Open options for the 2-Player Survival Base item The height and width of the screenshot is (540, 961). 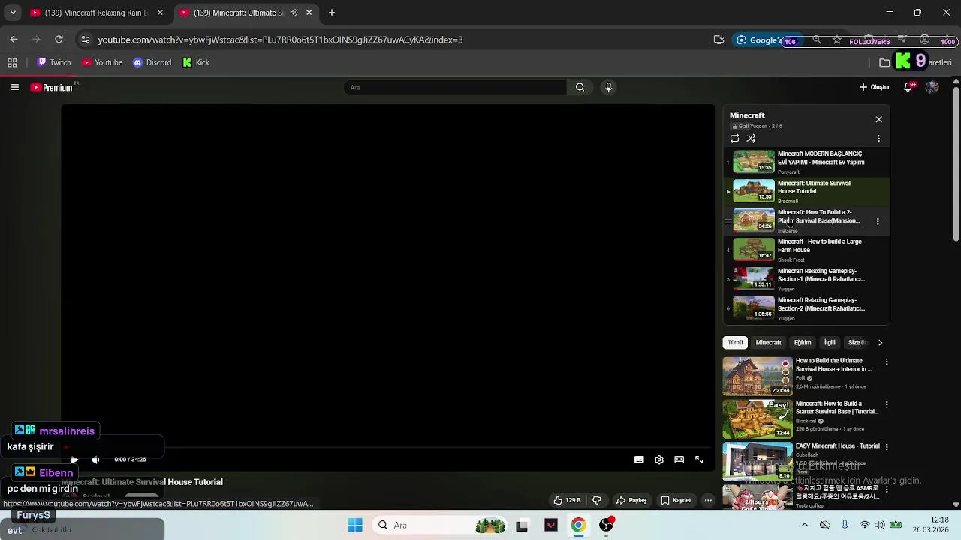[878, 221]
